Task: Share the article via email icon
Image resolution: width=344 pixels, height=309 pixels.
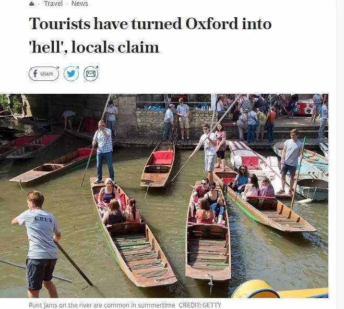Action: 91,73
